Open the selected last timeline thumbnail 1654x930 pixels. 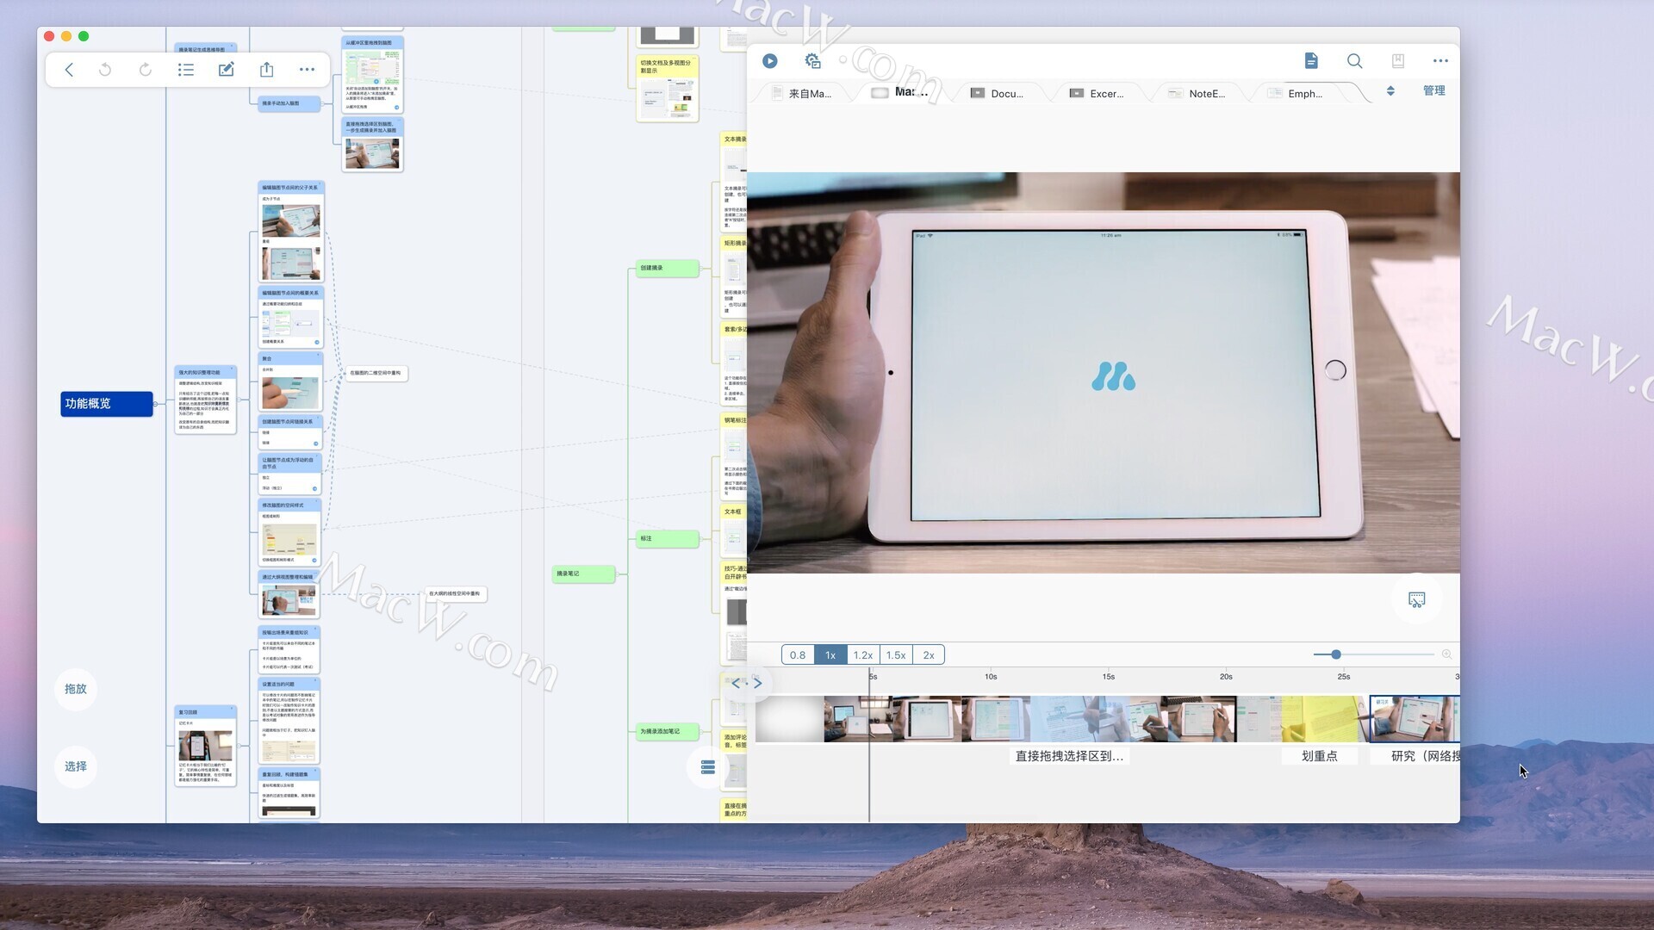pos(1415,719)
